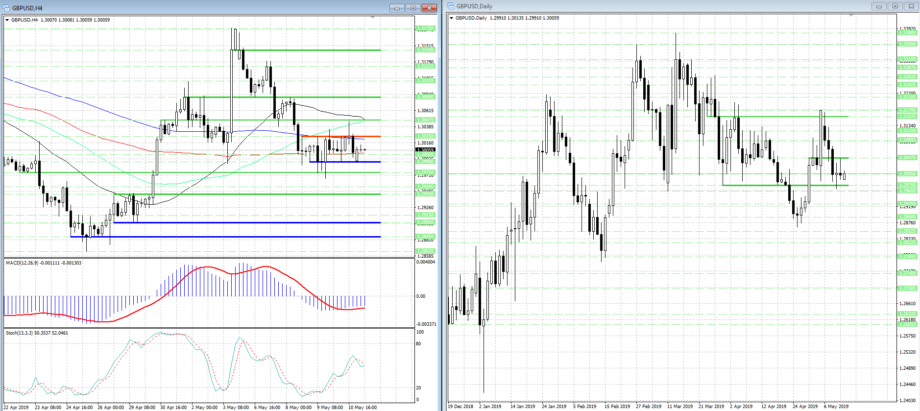This screenshot has height=411, width=920.
Task: Minimize the GBPUSD,H4 chart window
Action: click(397, 8)
